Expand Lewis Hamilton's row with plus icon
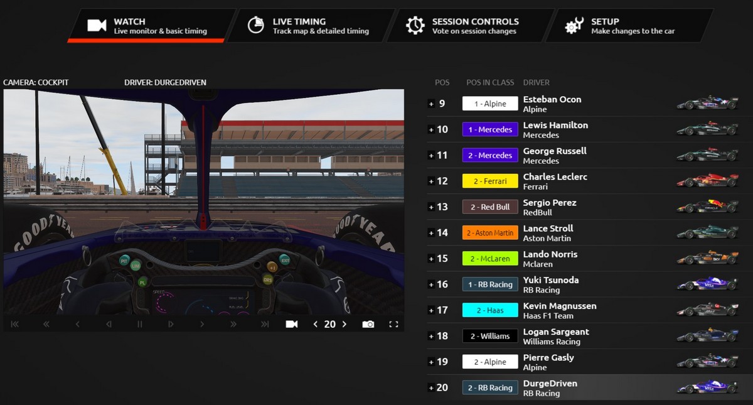Viewport: 753px width, 405px height. [431, 129]
